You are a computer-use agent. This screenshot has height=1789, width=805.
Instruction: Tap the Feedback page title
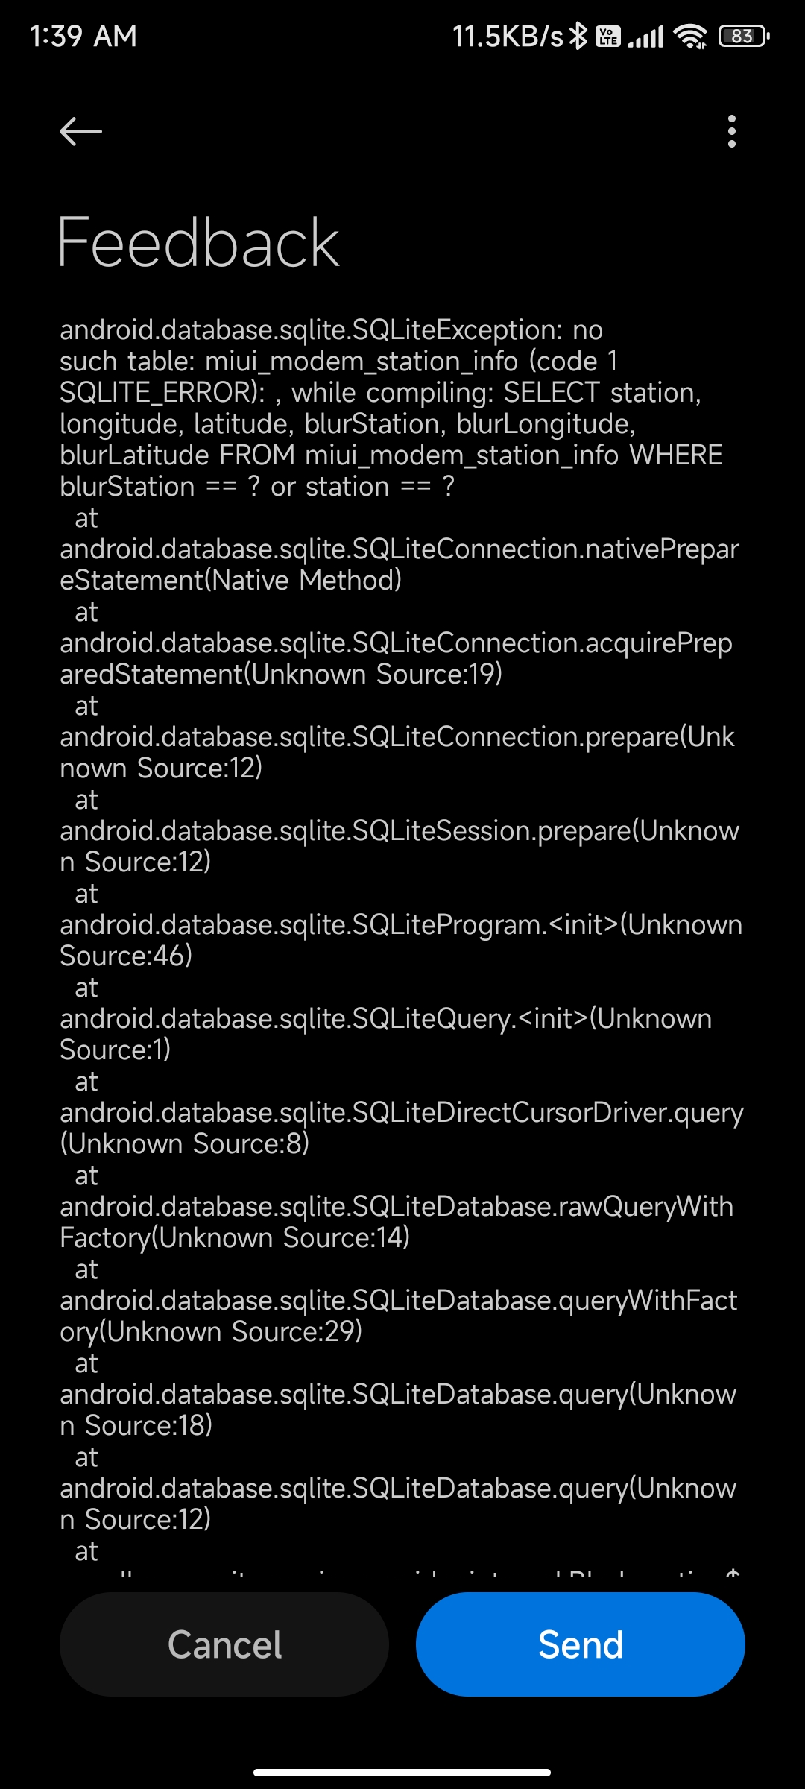coord(198,243)
